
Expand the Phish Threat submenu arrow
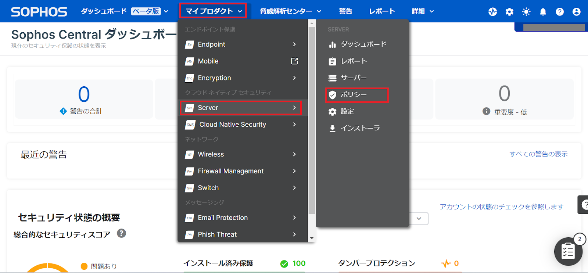click(x=294, y=234)
